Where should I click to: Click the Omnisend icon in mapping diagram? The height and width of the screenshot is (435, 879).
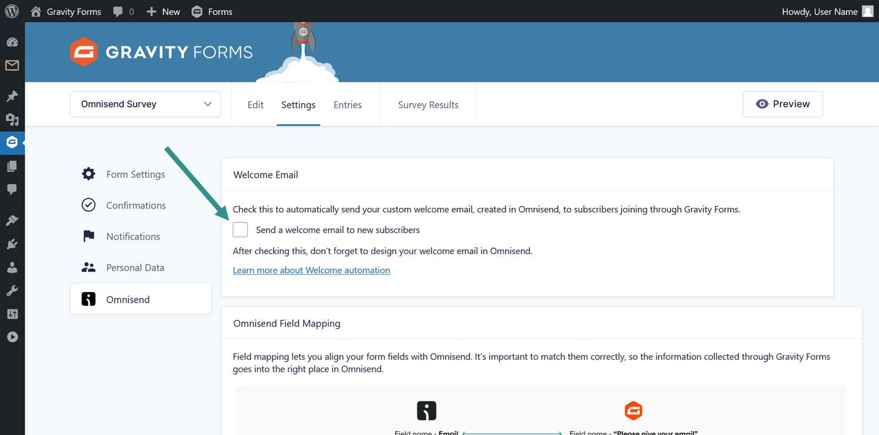click(x=427, y=410)
